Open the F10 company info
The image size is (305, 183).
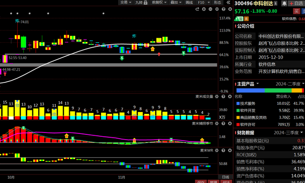(201, 2)
